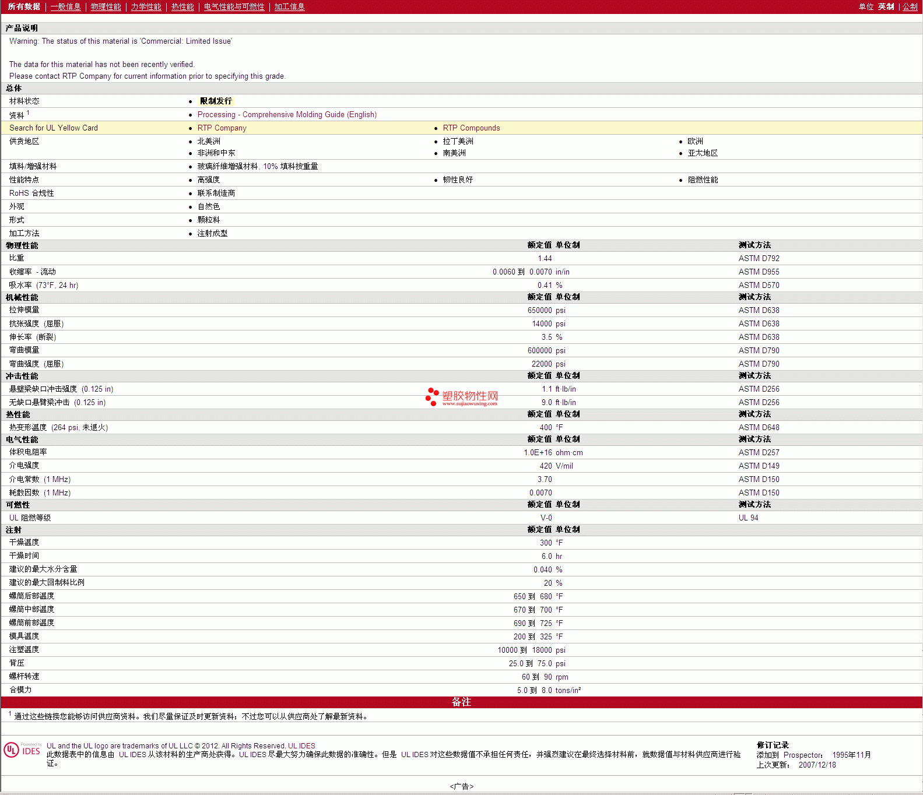Open the RTP Compounds link
Image resolution: width=923 pixels, height=795 pixels.
point(471,128)
